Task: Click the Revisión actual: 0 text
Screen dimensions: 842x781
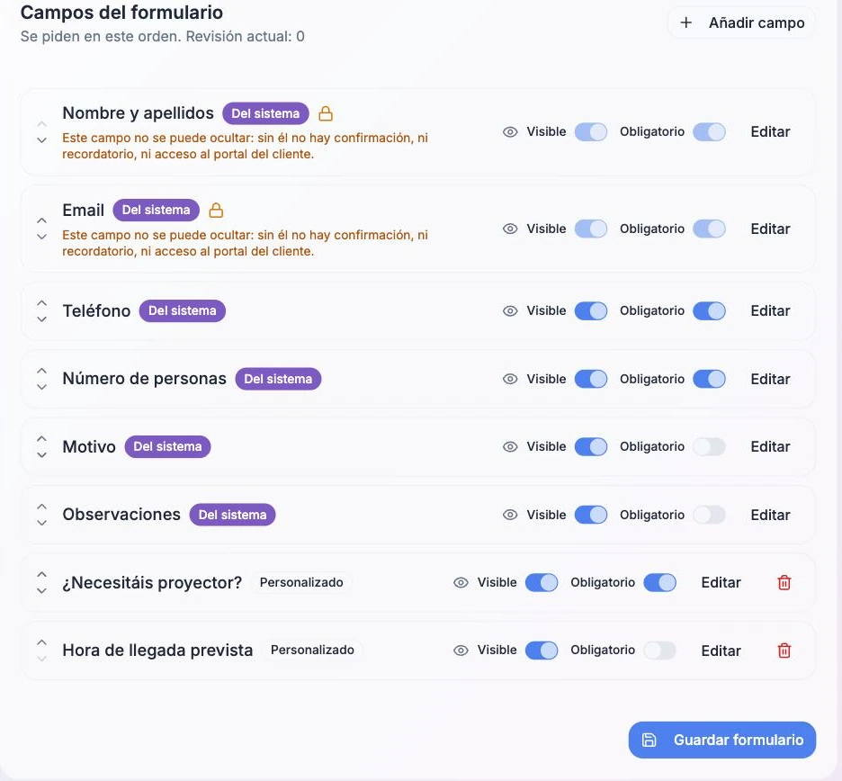Action: pyautogui.click(x=245, y=37)
